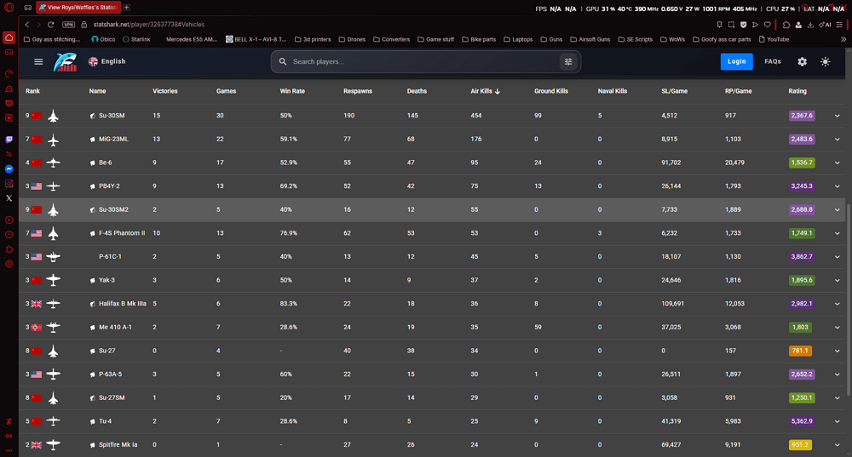The width and height of the screenshot is (852, 457).
Task: Select the View RoyalWaffles's Statistics tab
Action: pyautogui.click(x=78, y=7)
